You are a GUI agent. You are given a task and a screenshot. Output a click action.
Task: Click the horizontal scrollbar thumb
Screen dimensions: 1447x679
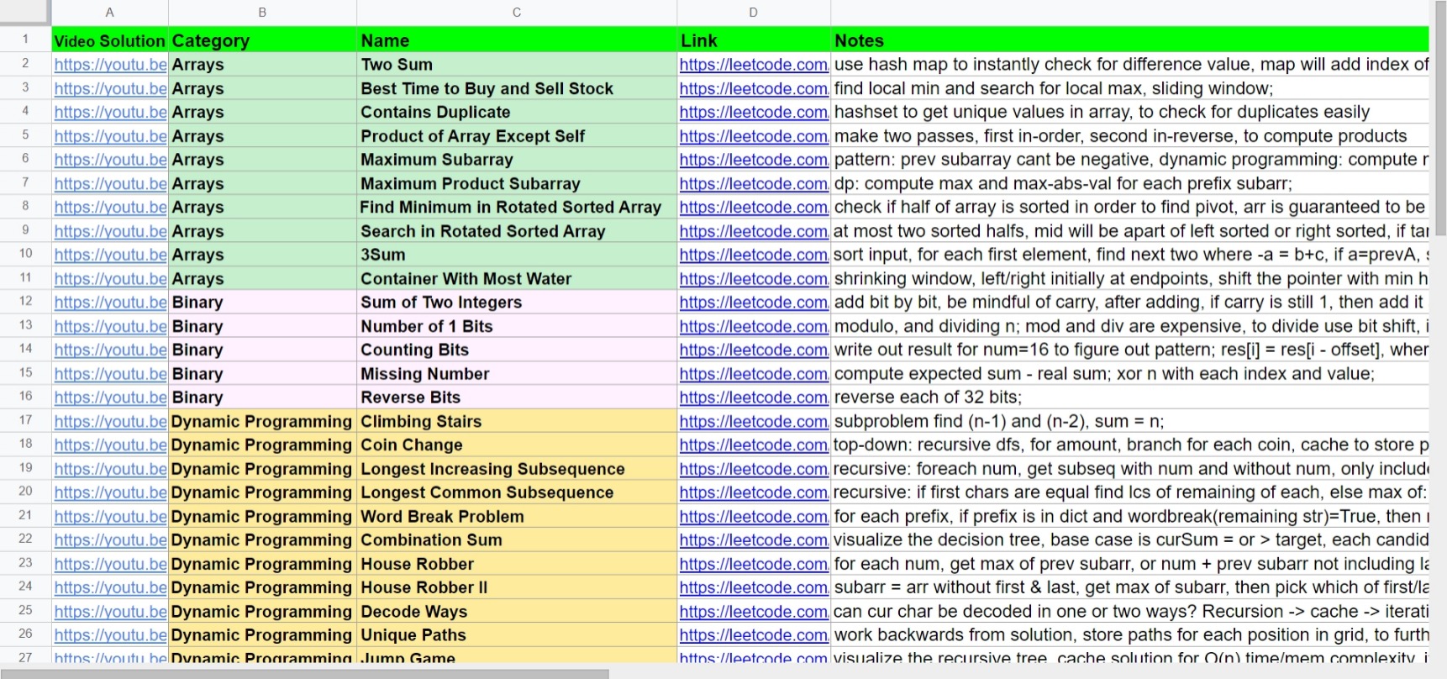point(304,673)
